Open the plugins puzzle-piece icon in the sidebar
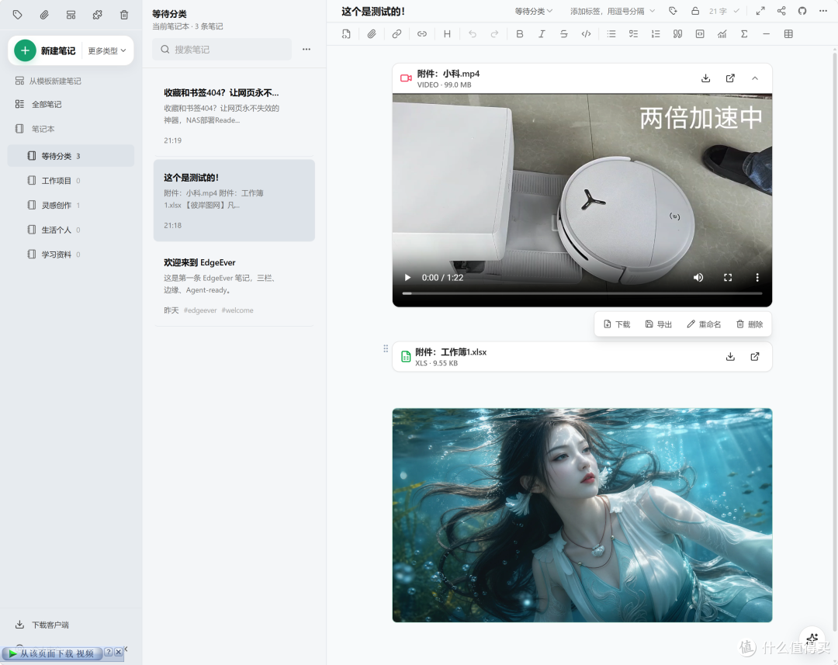The image size is (838, 665). 97,15
